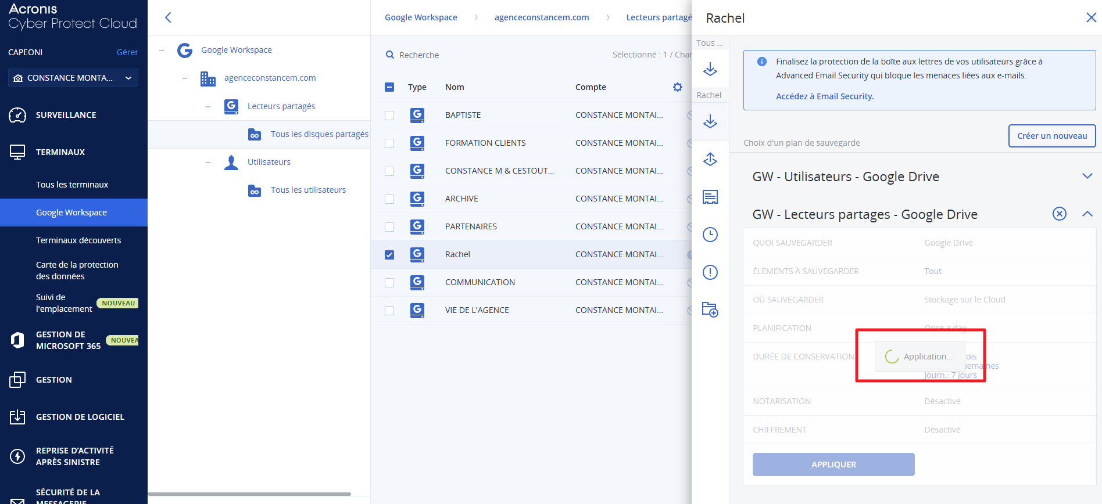The height and width of the screenshot is (504, 1102).
Task: Collapse the Lecteurs partagés tree node
Action: click(x=208, y=107)
